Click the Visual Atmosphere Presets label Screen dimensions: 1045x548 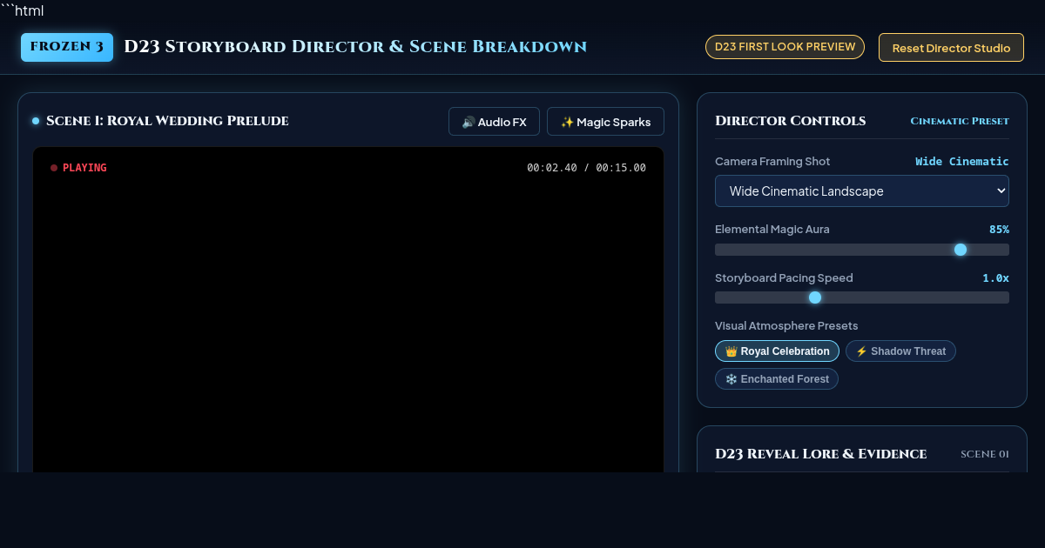(786, 326)
